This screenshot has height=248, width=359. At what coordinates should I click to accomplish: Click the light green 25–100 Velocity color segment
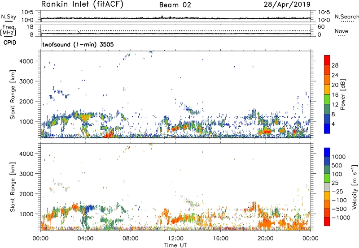(327, 178)
